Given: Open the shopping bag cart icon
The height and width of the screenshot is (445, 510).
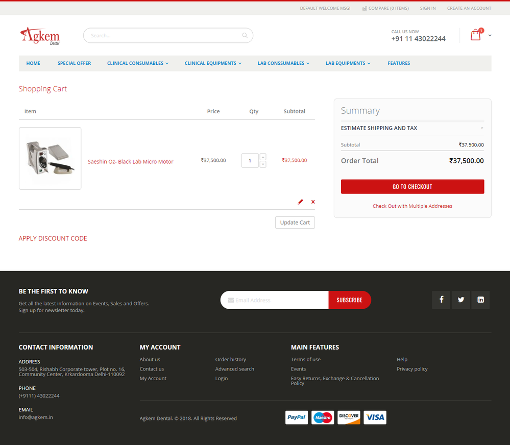Looking at the screenshot, I should [476, 35].
